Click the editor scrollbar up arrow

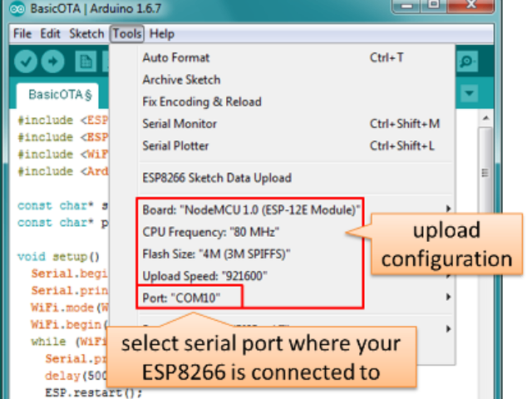coord(485,118)
